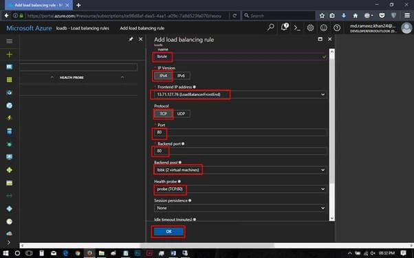
Task: Open the Virtual machines monitor icon
Action: (9, 157)
